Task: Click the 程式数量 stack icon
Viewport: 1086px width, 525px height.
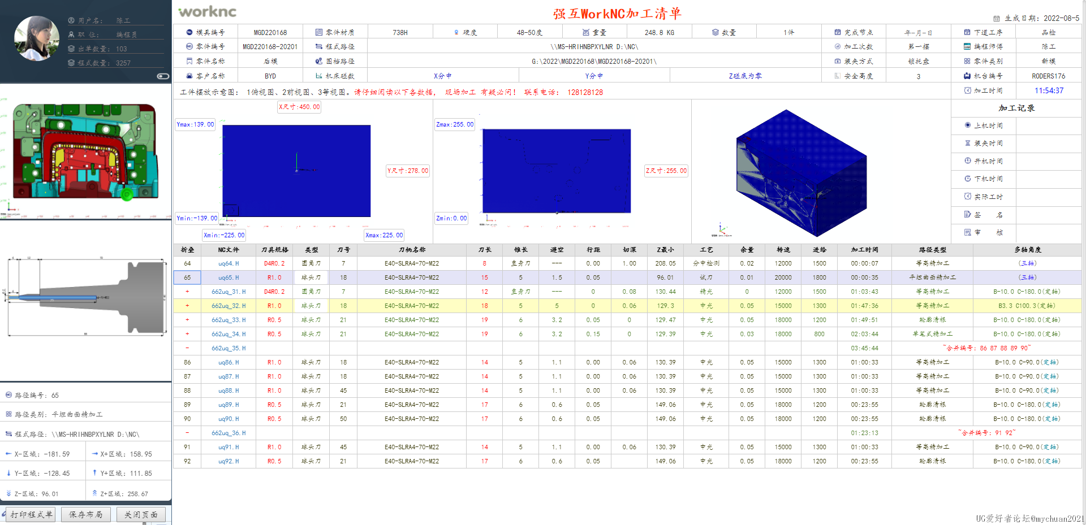Action: (71, 63)
